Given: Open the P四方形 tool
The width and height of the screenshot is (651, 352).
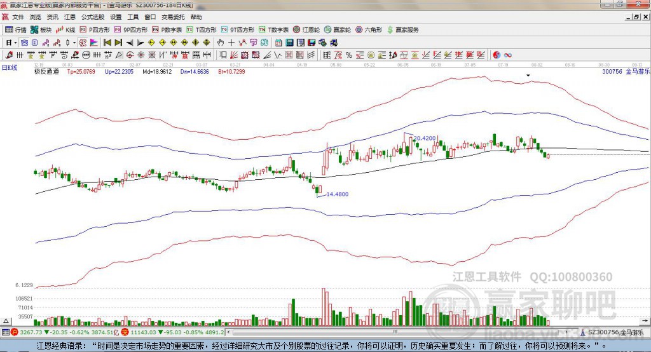Looking at the screenshot, I should (95, 30).
